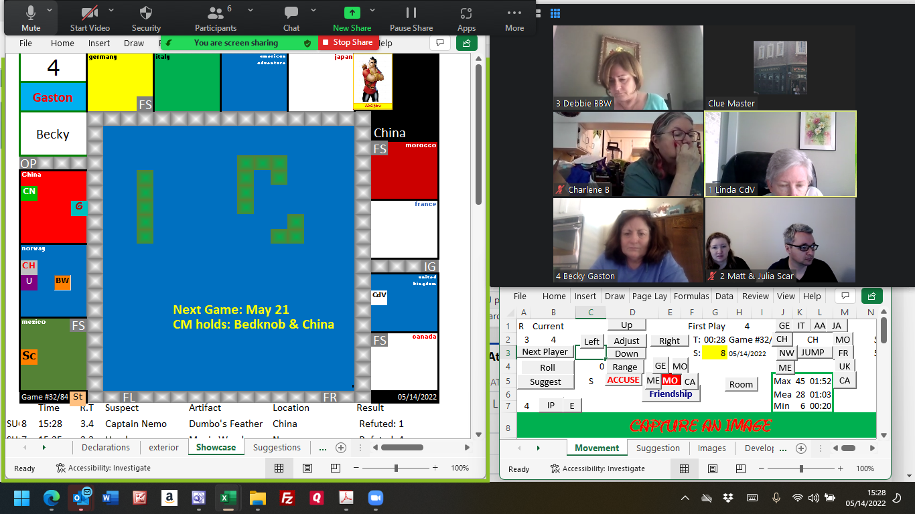Open Zoom Apps
The image size is (915, 514).
466,19
